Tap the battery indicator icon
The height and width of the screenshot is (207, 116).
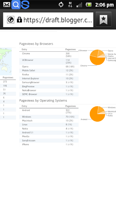[89, 5]
